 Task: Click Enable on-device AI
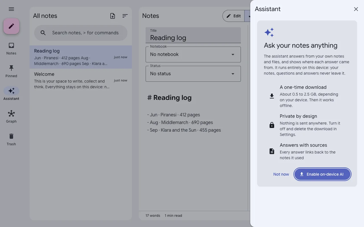pos(322,174)
